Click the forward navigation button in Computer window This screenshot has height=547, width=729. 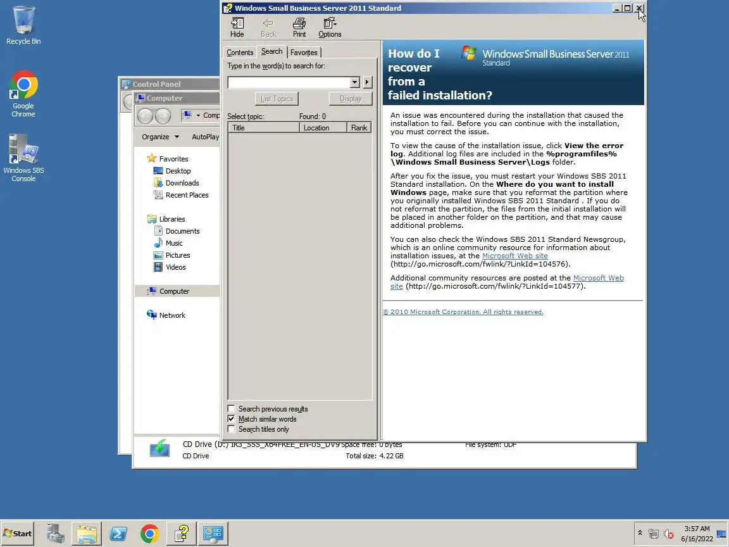[x=163, y=116]
